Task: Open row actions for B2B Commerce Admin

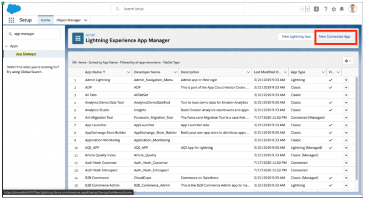Action: (x=346, y=185)
